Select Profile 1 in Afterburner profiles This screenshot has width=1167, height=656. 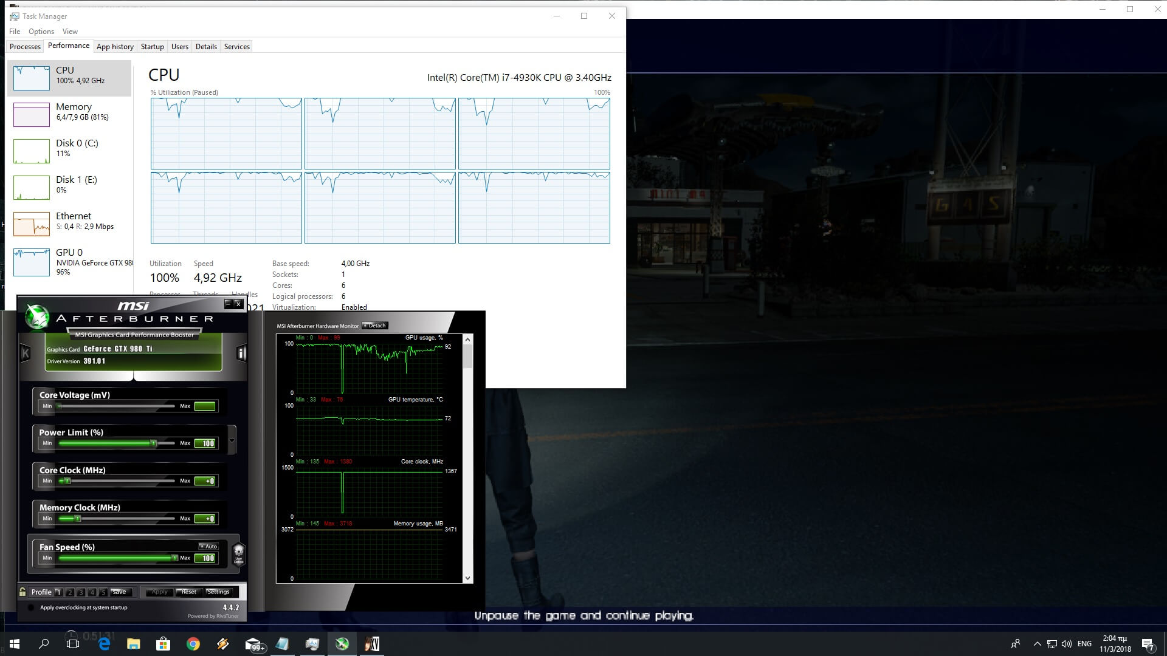tap(58, 592)
